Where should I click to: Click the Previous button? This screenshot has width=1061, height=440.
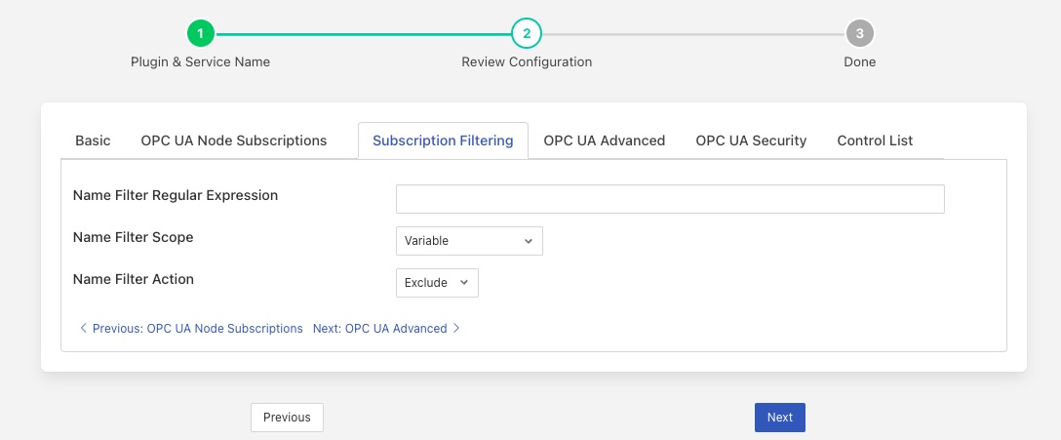287,417
